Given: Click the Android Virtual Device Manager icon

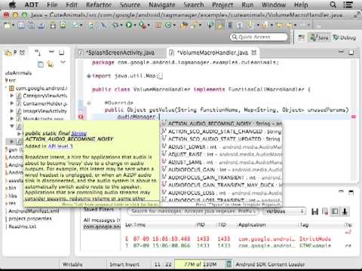Looking at the screenshot, I should tap(63, 25).
